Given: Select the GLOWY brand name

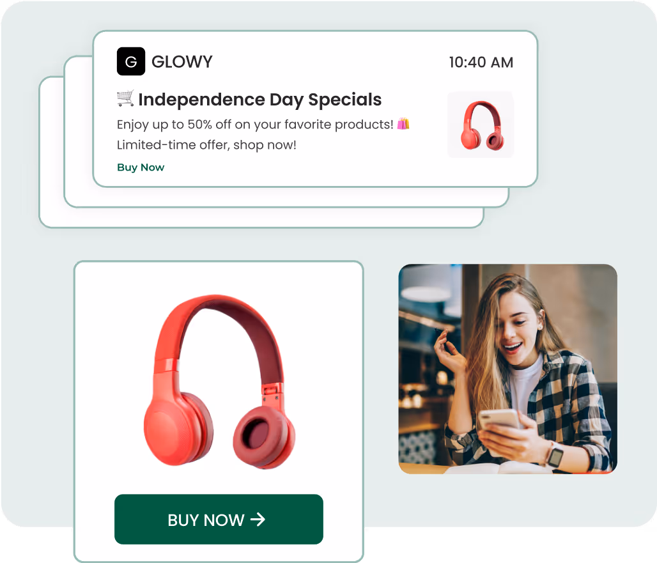Looking at the screenshot, I should point(182,61).
